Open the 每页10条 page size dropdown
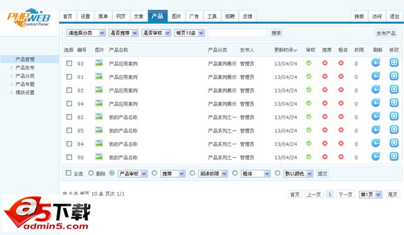 [190, 33]
